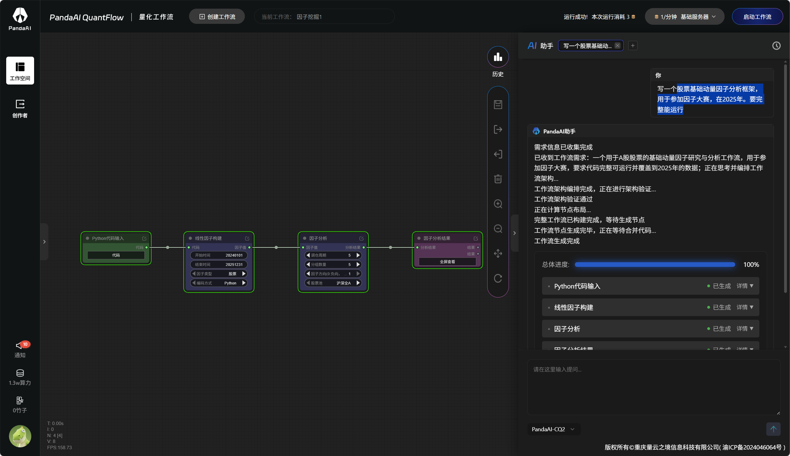The height and width of the screenshot is (456, 790).
Task: Click the export arrow icon in canvas toolbar
Action: coord(498,129)
